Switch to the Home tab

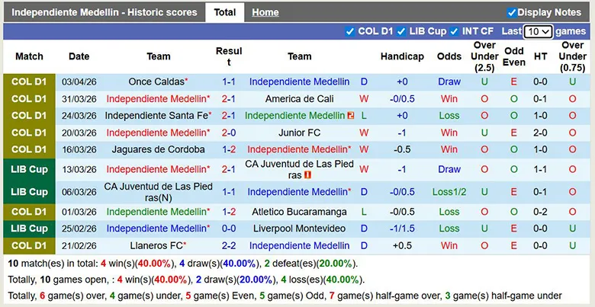pyautogui.click(x=265, y=12)
